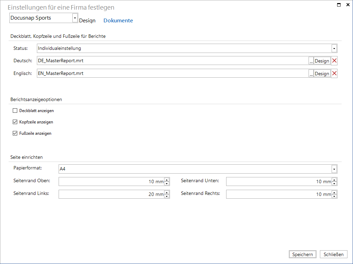Decrease Seitenrand Rechts with down arrow
353x264 pixels.
(x=334, y=196)
